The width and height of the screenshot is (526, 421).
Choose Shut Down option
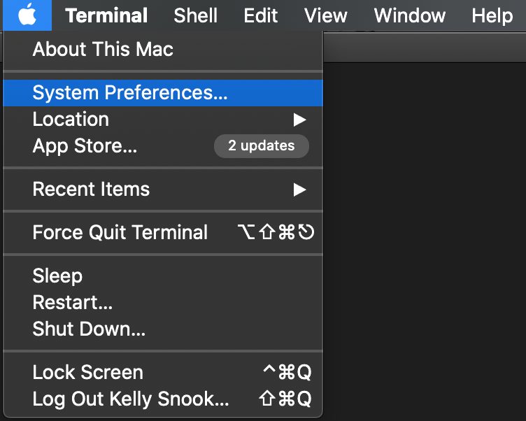(x=89, y=329)
